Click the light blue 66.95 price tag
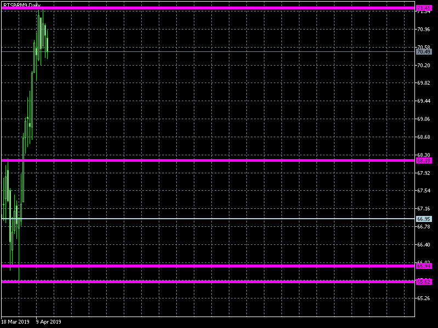 (424, 219)
